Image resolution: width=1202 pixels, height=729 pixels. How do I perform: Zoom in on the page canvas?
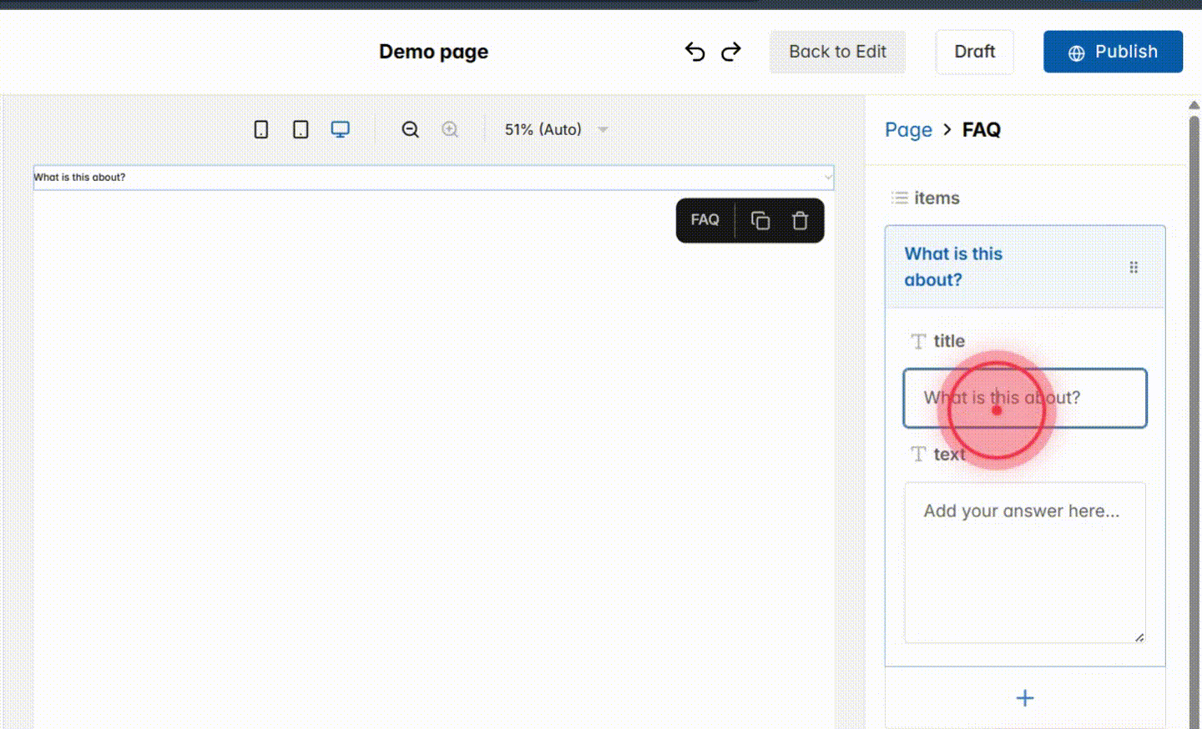(x=449, y=129)
